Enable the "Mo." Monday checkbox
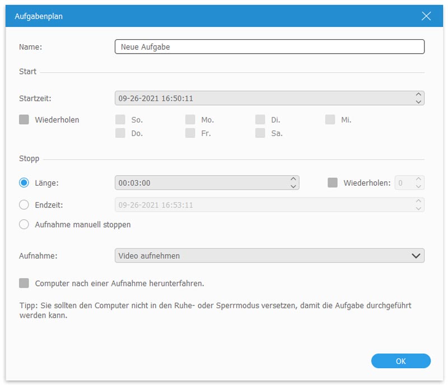Viewport: 448px width, 386px height. [x=190, y=120]
